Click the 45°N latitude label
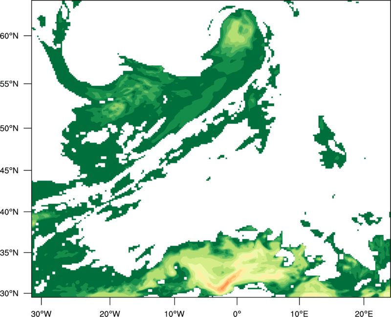The width and height of the screenshot is (391, 317). (9, 170)
